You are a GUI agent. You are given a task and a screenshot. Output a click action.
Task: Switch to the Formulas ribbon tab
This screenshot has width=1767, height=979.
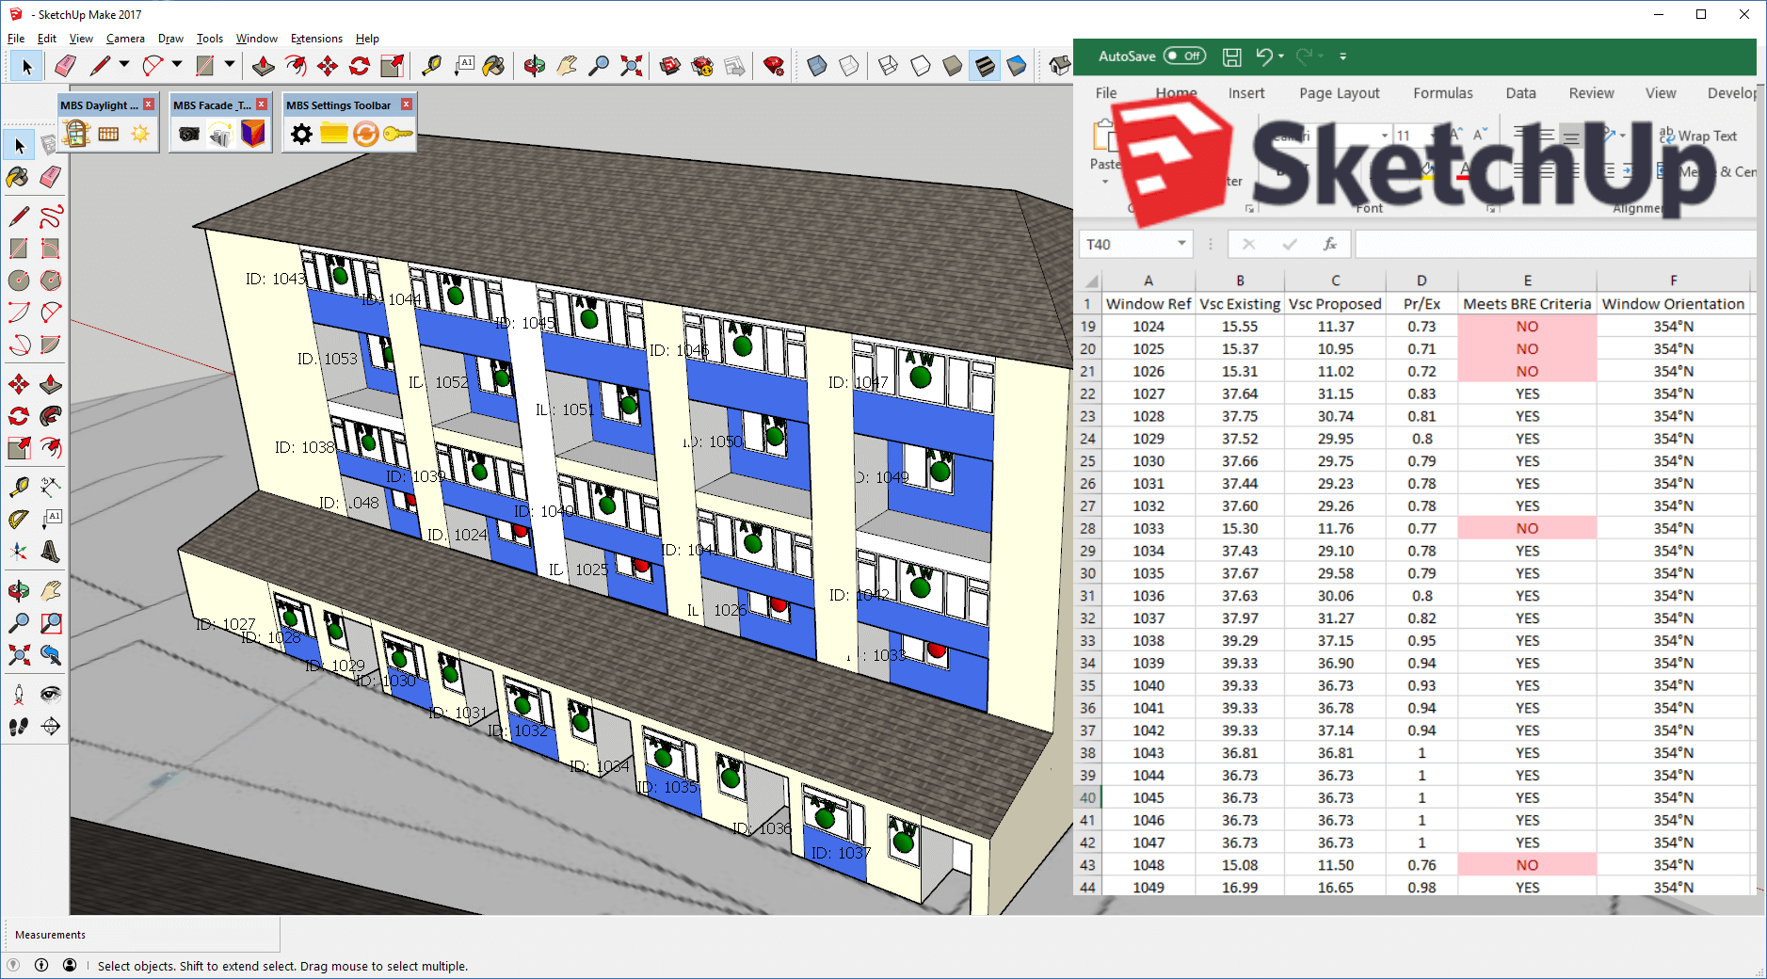[x=1442, y=93]
